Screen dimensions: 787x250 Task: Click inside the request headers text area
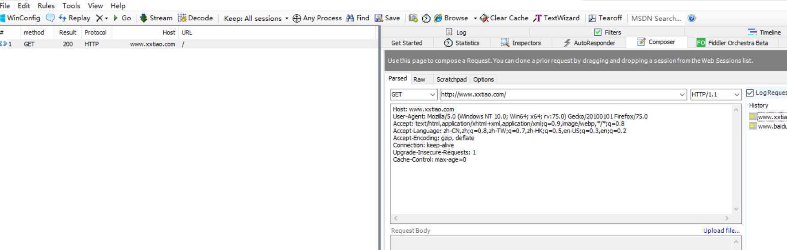pos(561,159)
